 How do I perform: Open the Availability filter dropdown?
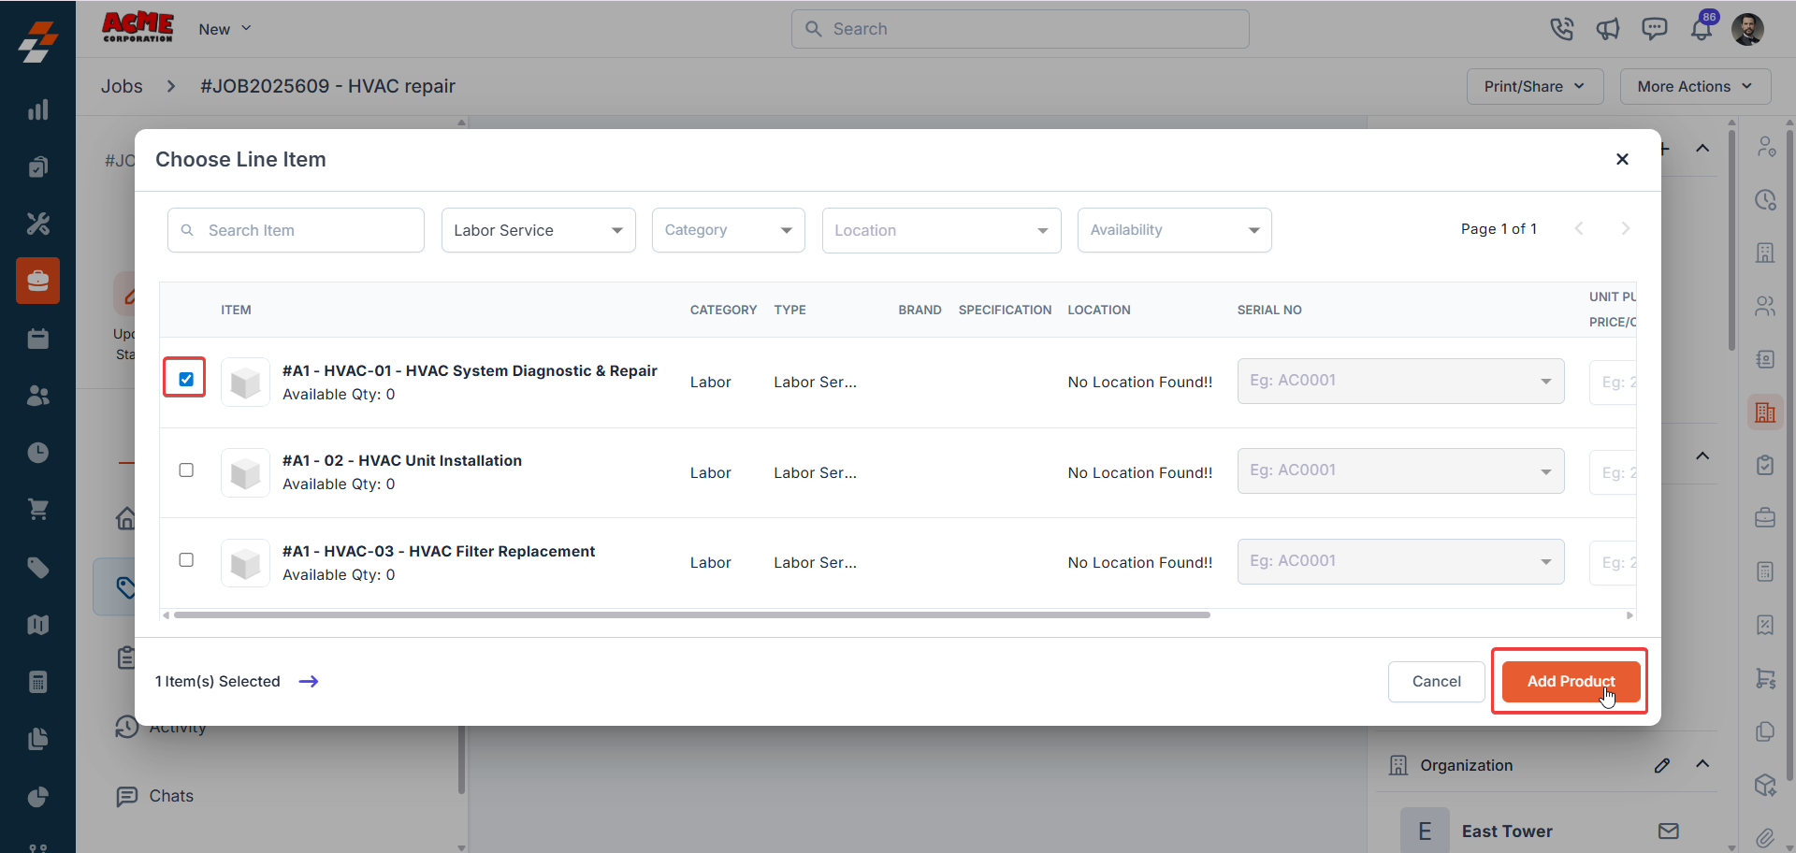pyautogui.click(x=1174, y=230)
